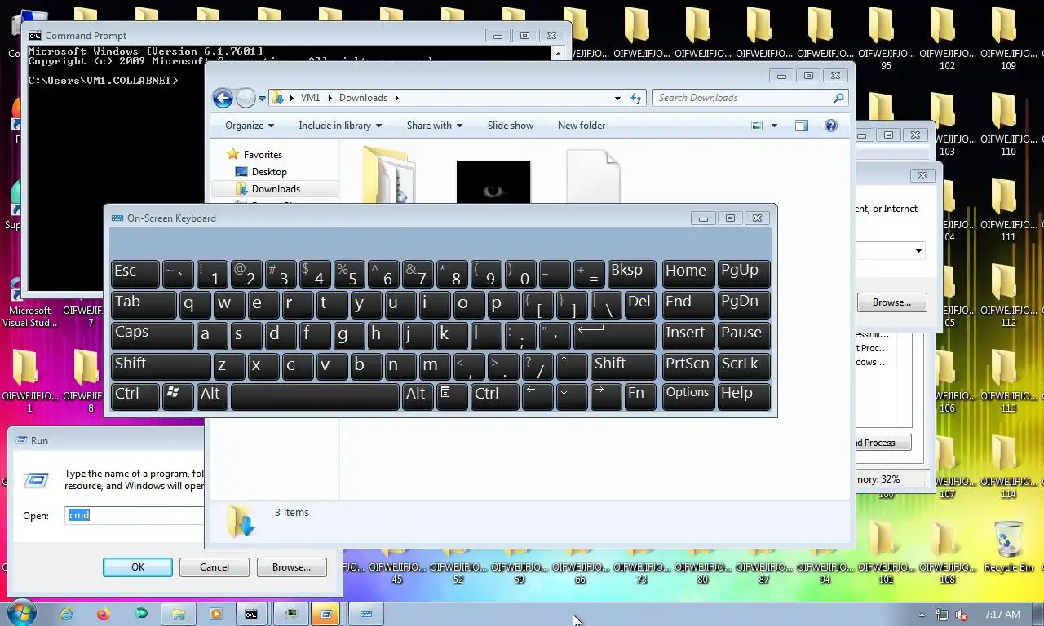Viewport: 1044px width, 626px height.
Task: Click the Back arrow in Downloads Explorer window
Action: [223, 98]
